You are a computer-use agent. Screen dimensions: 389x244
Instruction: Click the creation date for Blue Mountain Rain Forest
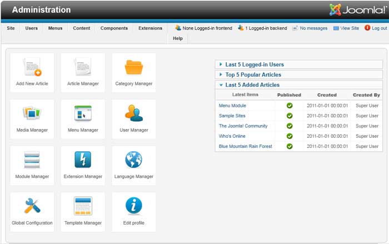327,146
